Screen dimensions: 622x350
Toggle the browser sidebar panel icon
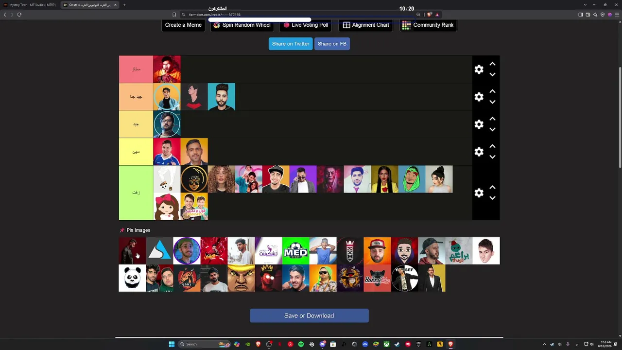pos(581,15)
